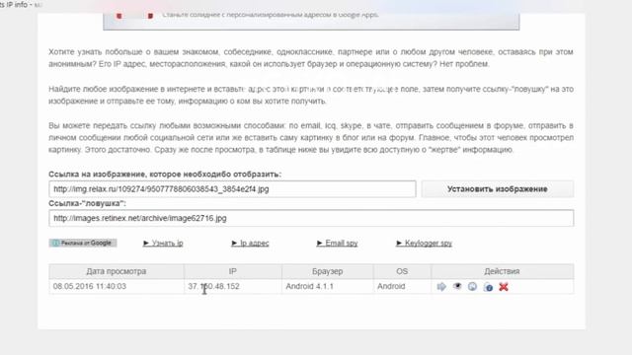
Task: Focus the image URL field with img.relax.ru address
Action: tap(232, 188)
